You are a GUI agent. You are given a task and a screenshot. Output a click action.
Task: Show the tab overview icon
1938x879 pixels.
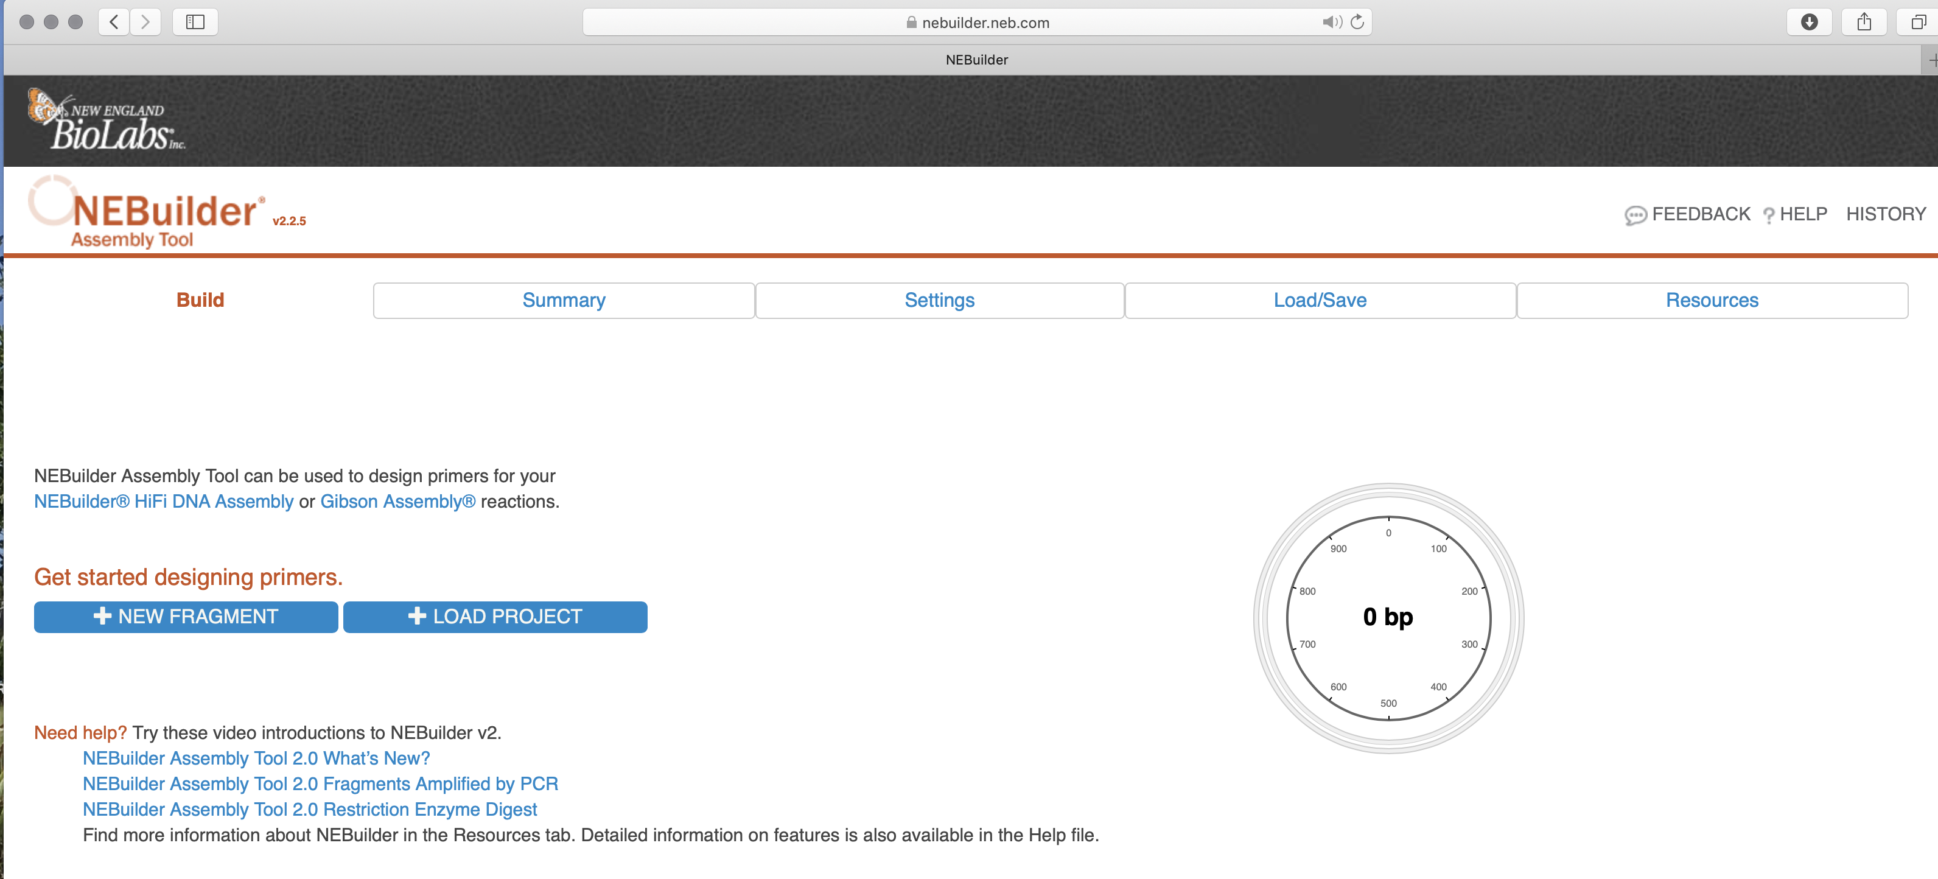coord(1918,22)
